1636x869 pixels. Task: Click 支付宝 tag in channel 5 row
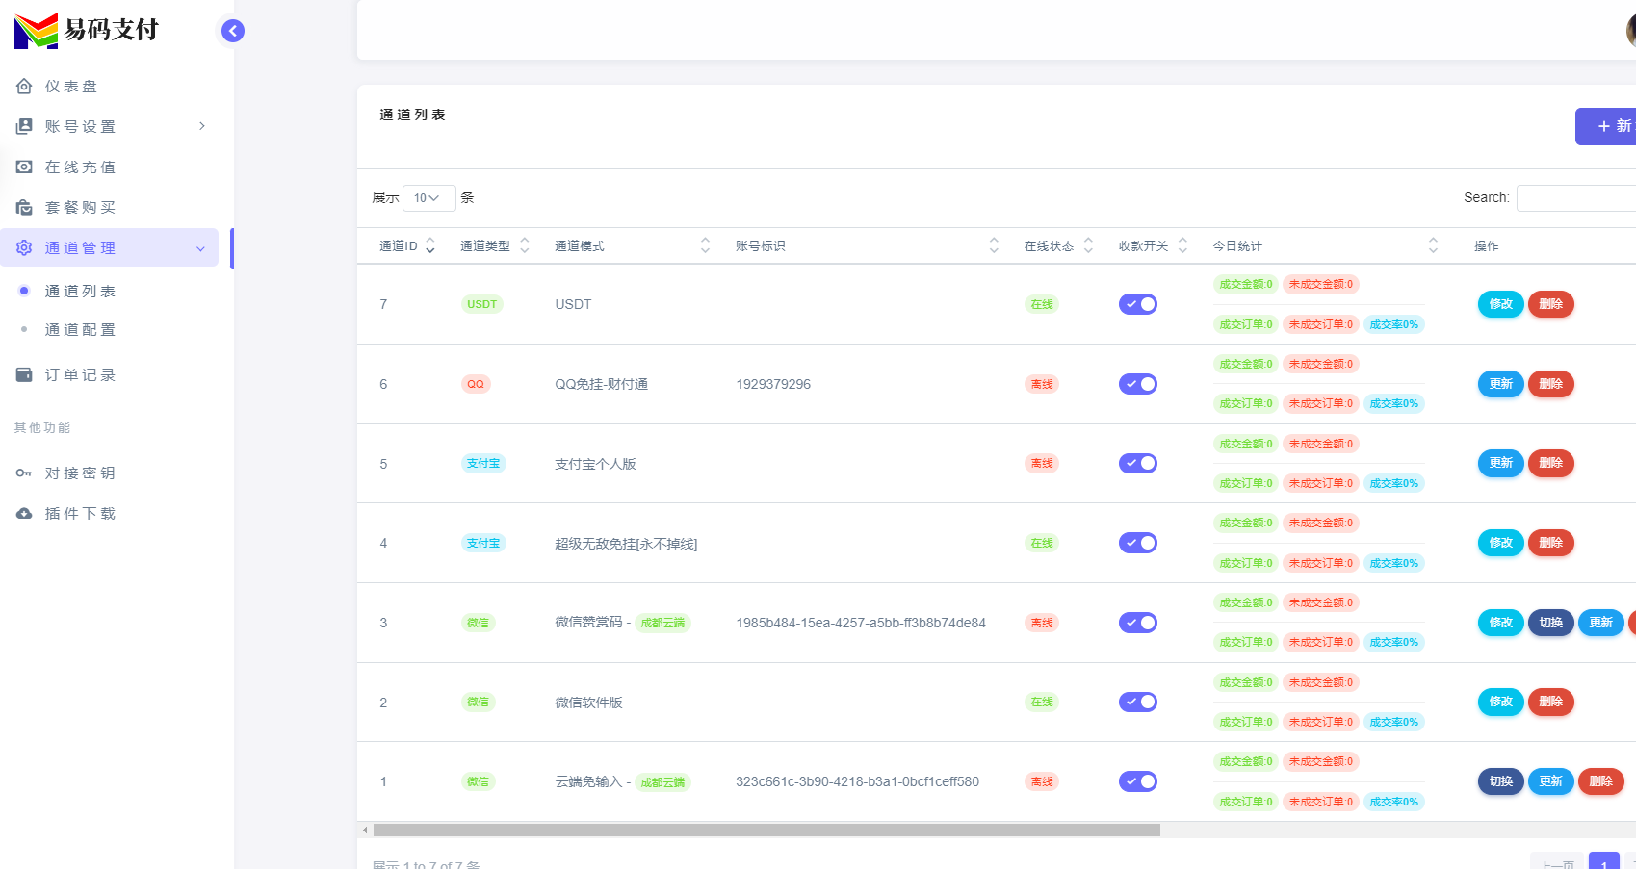tap(483, 463)
